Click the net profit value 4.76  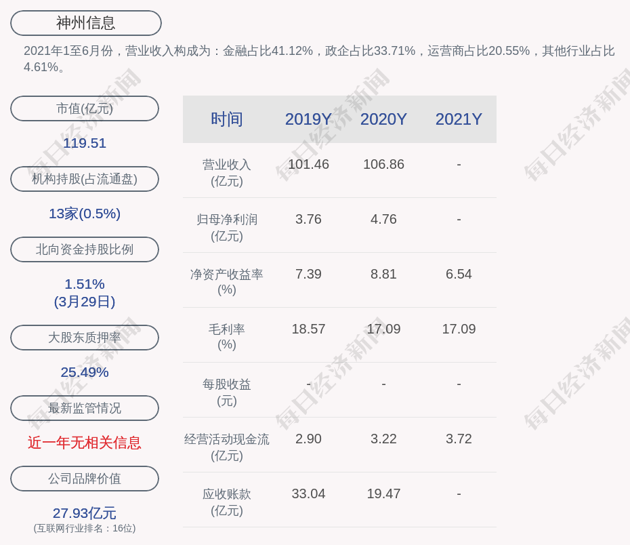pyautogui.click(x=383, y=220)
